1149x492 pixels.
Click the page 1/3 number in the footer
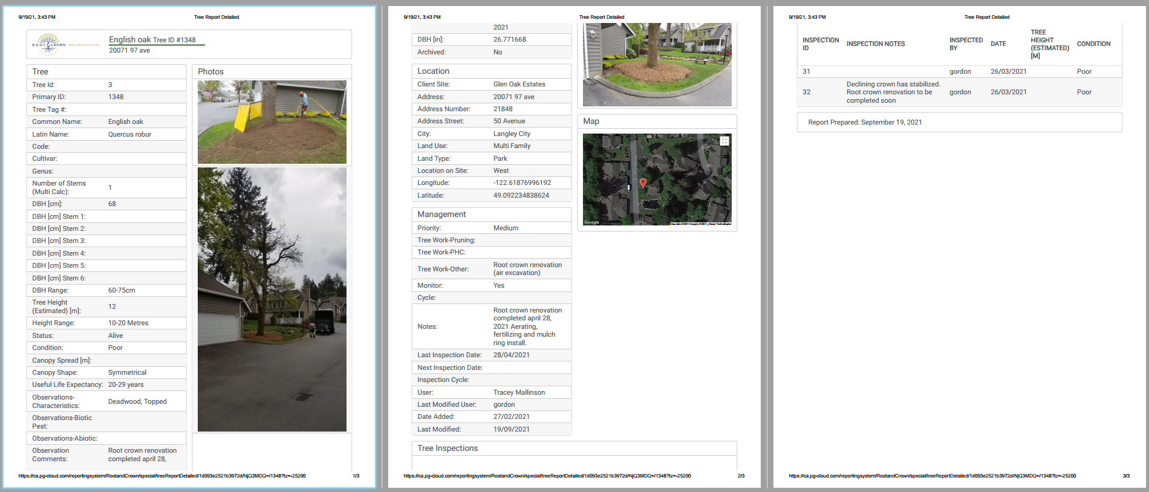356,476
